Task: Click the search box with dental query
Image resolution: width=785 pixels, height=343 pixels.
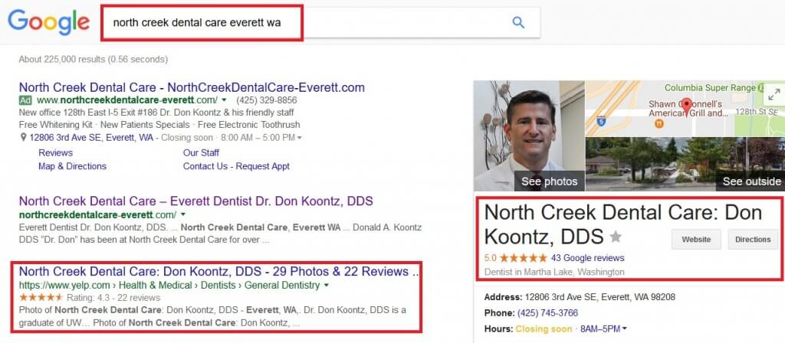Action: [x=320, y=22]
